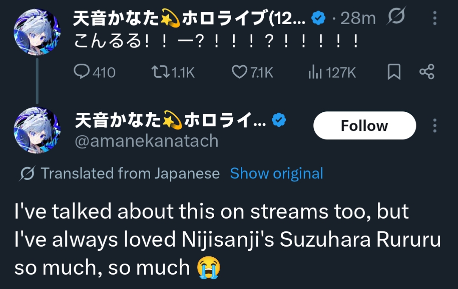The height and width of the screenshot is (289, 458).
Task: Click the translation icon beside 28m
Action: click(x=396, y=17)
